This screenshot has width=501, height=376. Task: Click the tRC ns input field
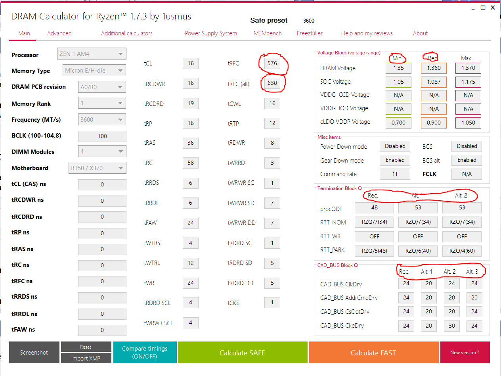[x=102, y=265]
